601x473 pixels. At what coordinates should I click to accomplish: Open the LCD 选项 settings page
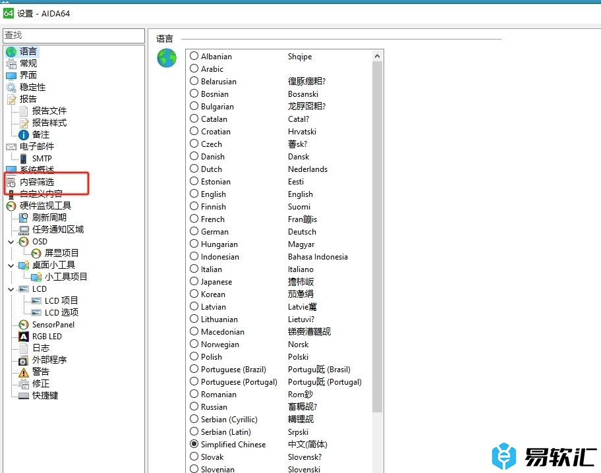pyautogui.click(x=61, y=313)
